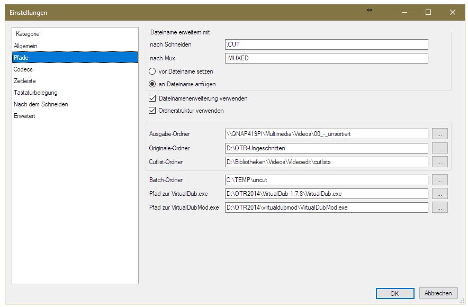Image resolution: width=468 pixels, height=307 pixels.
Task: Browse for VirtualDub.exe path
Action: [x=439, y=194]
